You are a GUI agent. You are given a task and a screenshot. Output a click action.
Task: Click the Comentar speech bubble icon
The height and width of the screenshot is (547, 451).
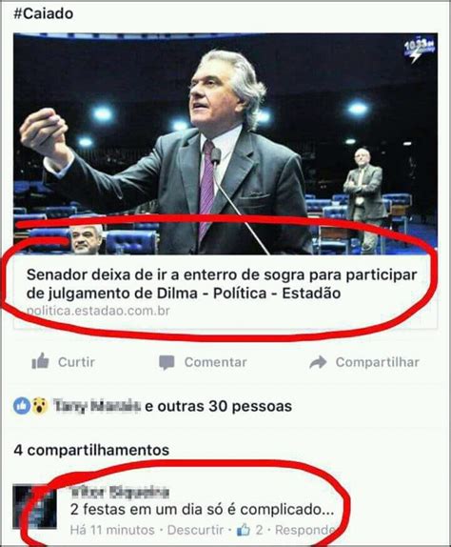(167, 362)
